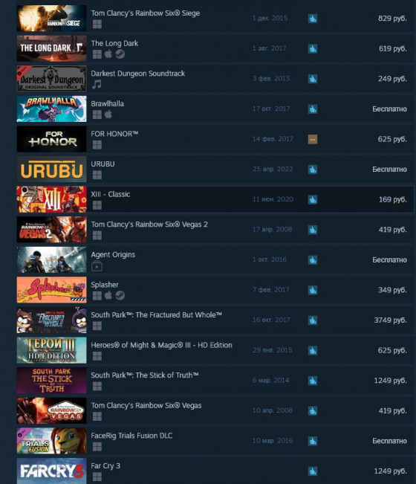Open Heroes of Might & Magic III HD Edition

[x=162, y=345]
